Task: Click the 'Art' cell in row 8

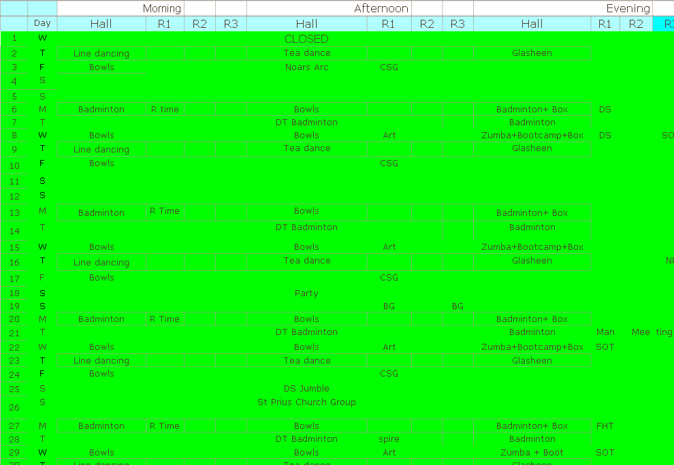Action: point(389,135)
